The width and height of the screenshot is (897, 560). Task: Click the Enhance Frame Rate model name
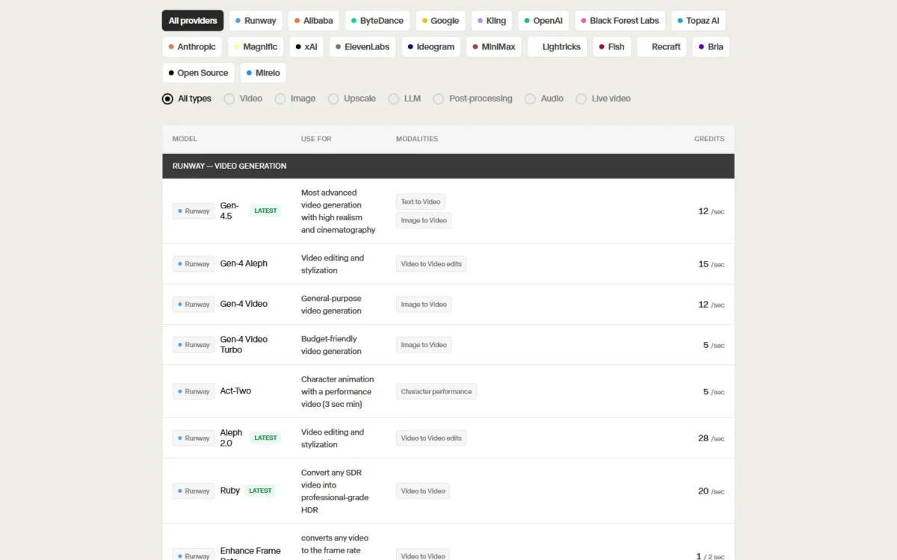(x=250, y=553)
